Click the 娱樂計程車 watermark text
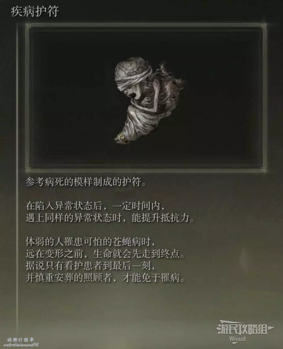The image size is (283, 349). pos(21,340)
